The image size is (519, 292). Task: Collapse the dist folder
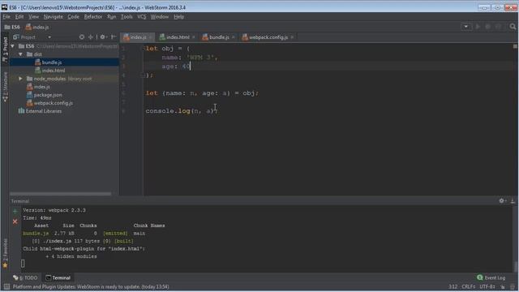coord(20,54)
